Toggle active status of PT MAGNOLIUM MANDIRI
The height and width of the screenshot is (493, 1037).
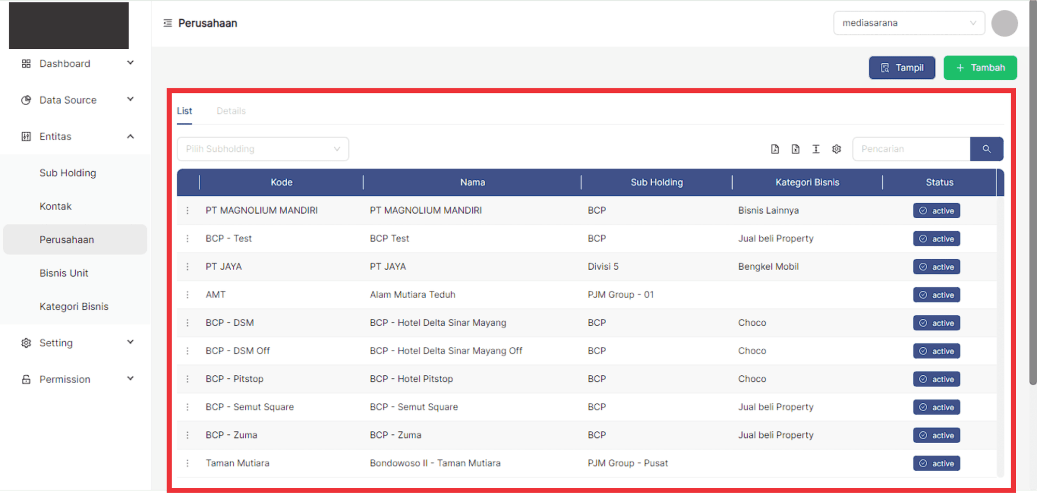(x=936, y=211)
